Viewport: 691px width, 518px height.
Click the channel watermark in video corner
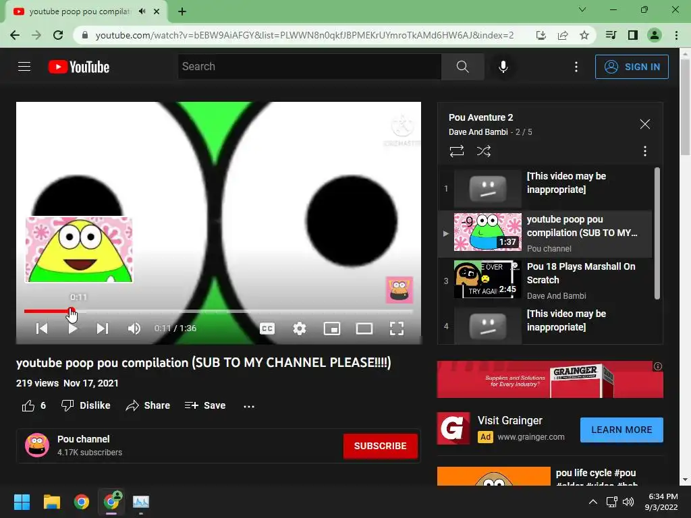399,290
